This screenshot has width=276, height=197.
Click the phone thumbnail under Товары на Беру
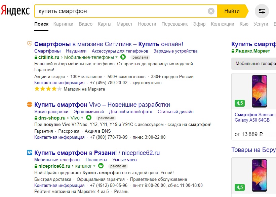(259, 175)
